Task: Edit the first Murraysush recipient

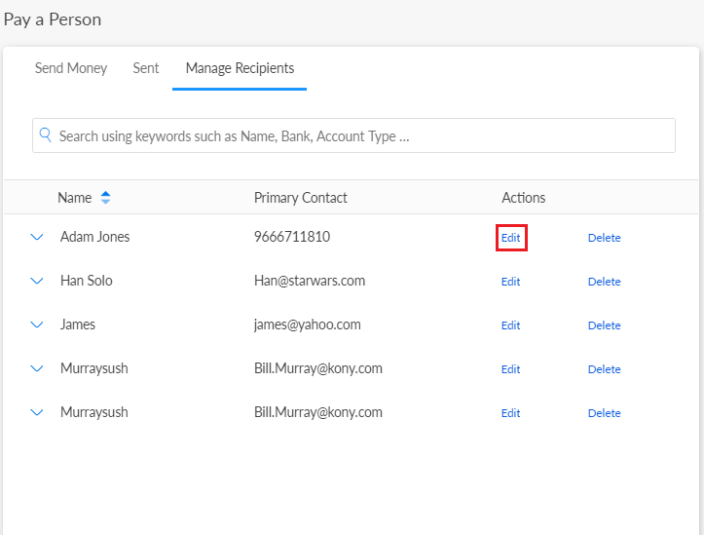Action: tap(510, 369)
